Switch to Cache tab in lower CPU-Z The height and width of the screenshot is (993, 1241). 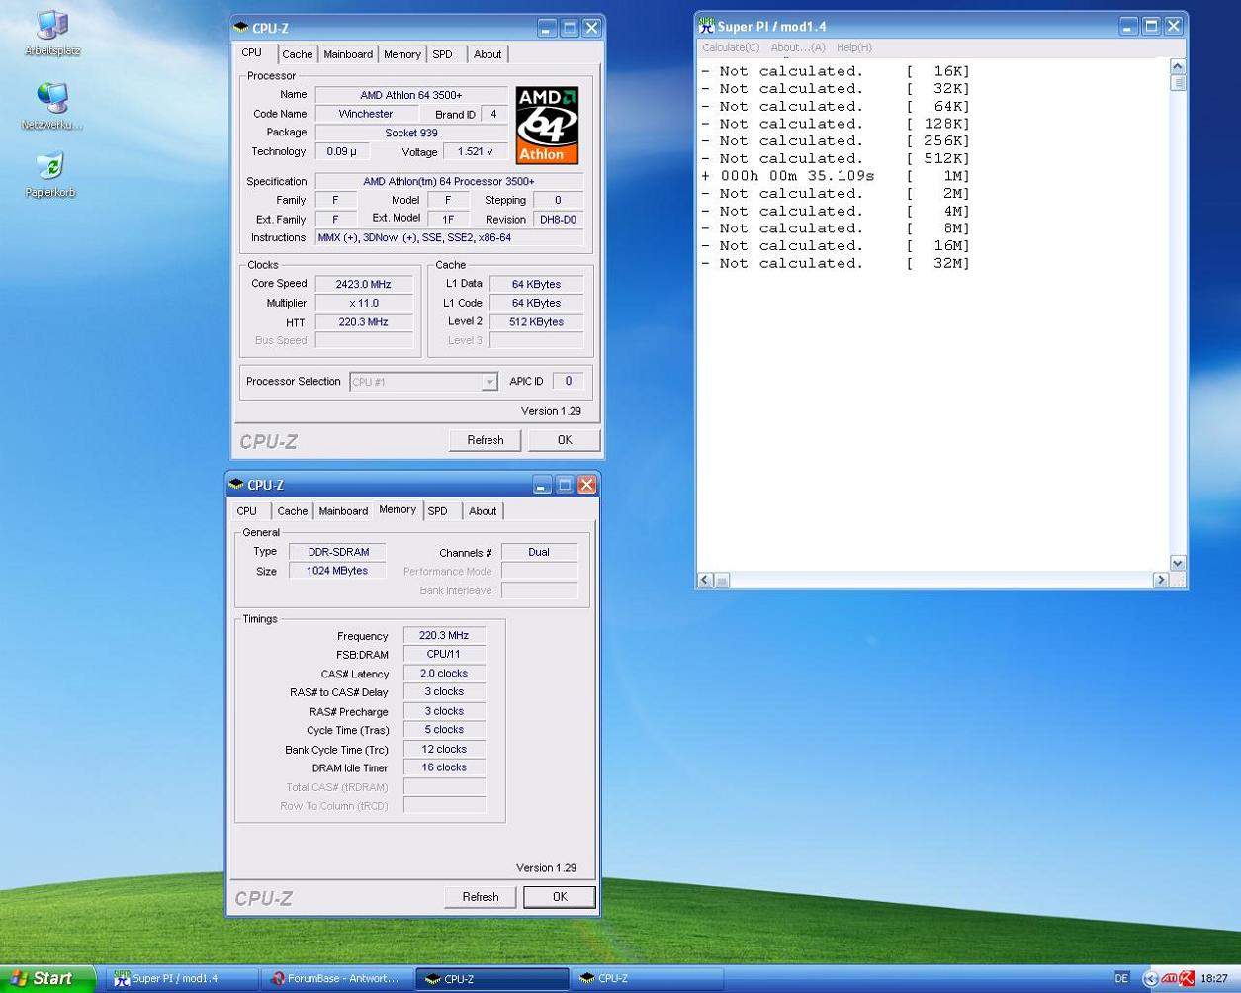pyautogui.click(x=292, y=511)
